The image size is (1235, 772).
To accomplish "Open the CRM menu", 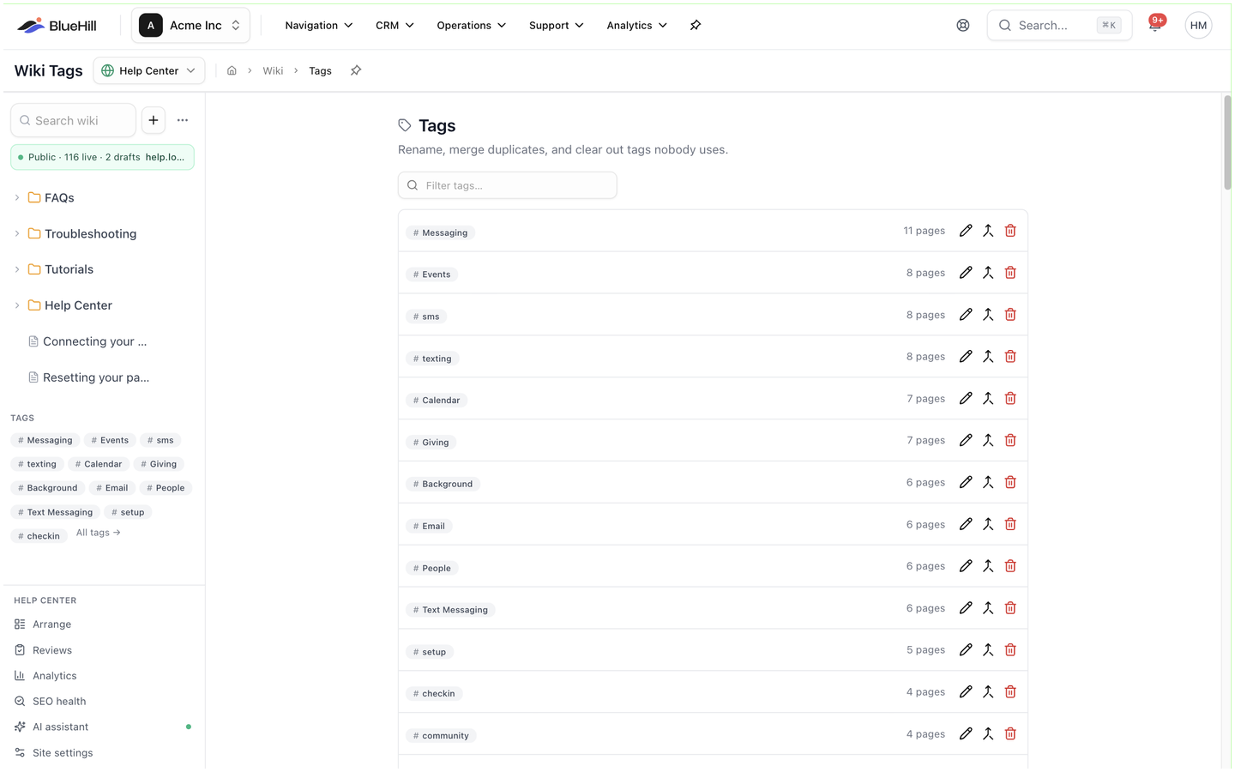I will coord(395,26).
